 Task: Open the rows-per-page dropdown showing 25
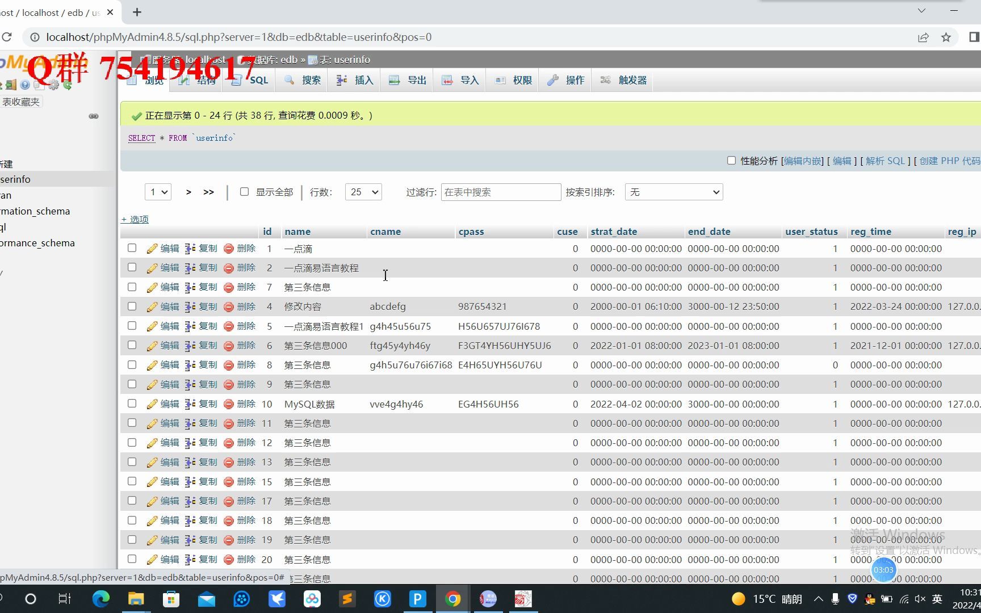coord(363,192)
